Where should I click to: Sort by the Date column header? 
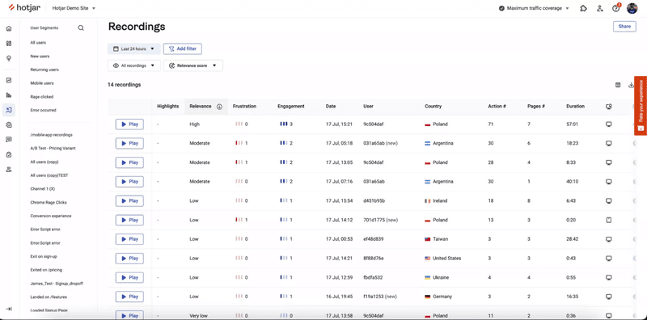pos(331,107)
